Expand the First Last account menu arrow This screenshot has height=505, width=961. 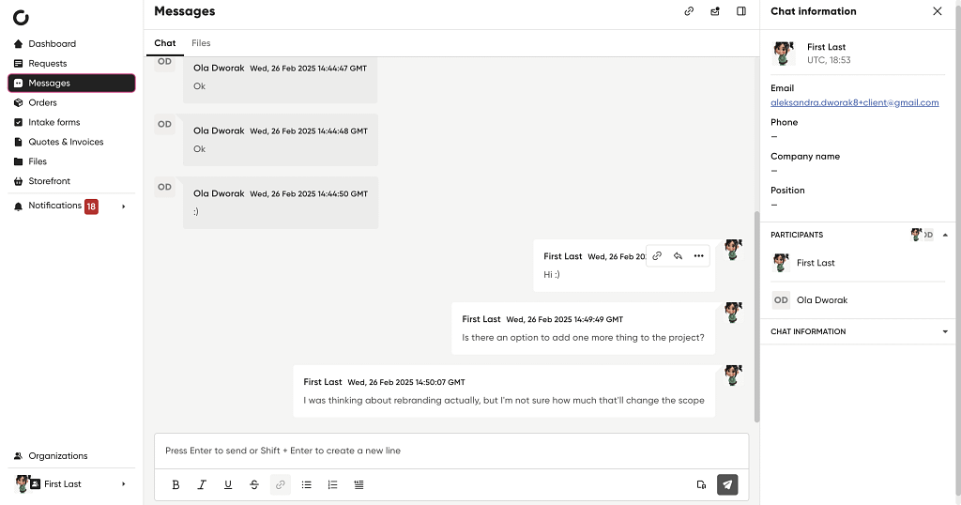[x=124, y=484]
